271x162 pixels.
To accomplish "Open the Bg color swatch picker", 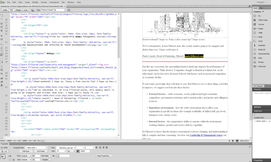I will (57, 156).
